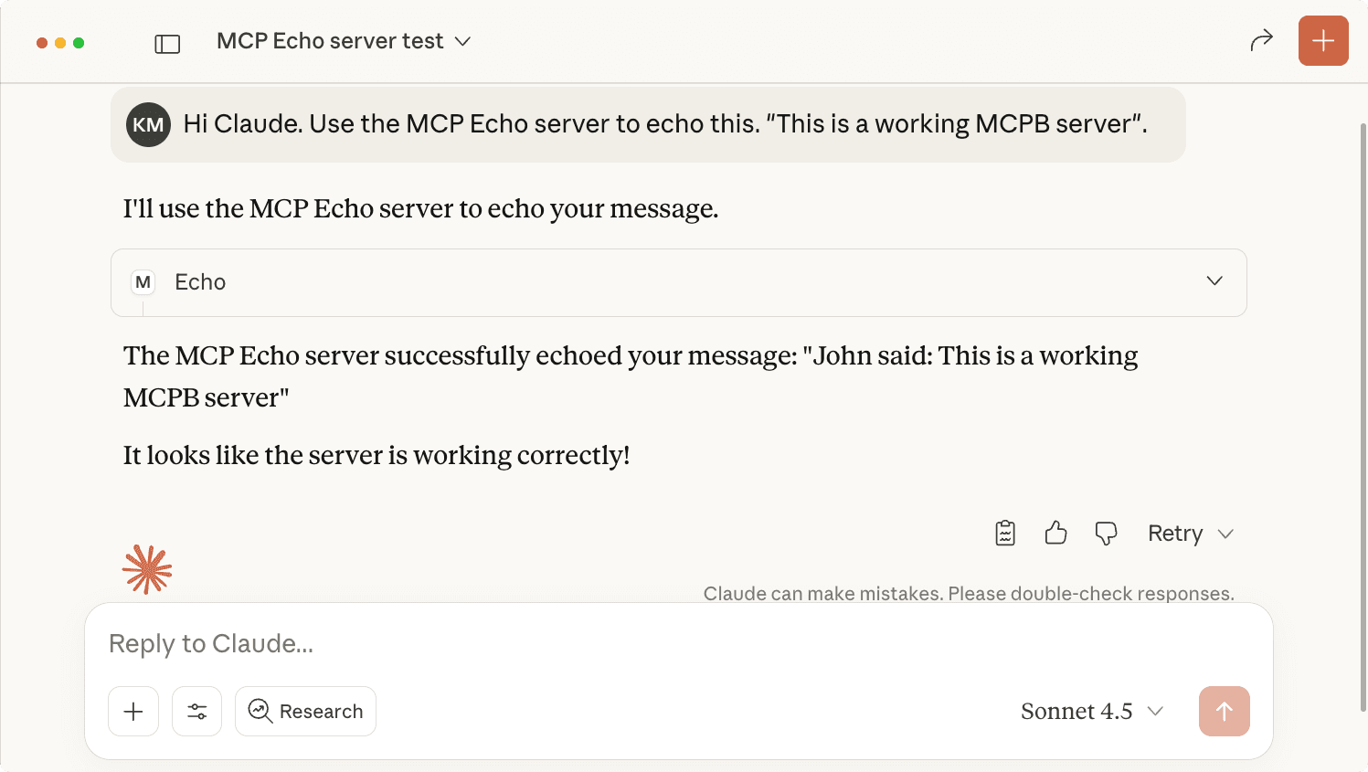
Task: Toggle the sidebar with the panel icon
Action: coord(167,42)
